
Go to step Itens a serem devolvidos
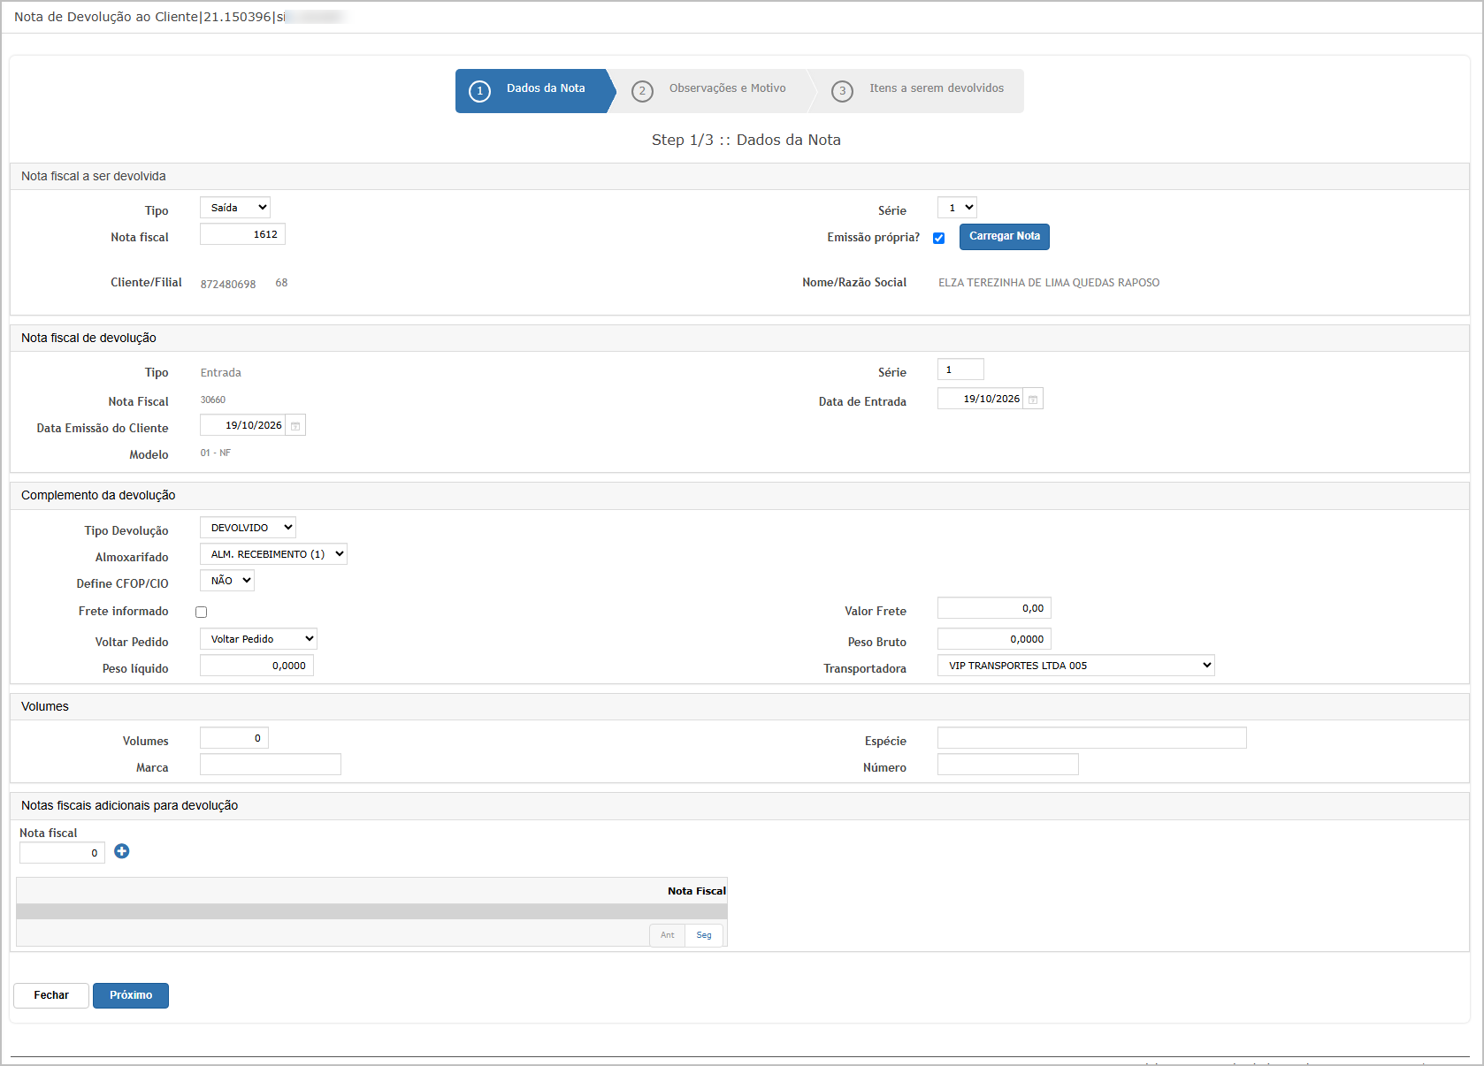tap(918, 90)
